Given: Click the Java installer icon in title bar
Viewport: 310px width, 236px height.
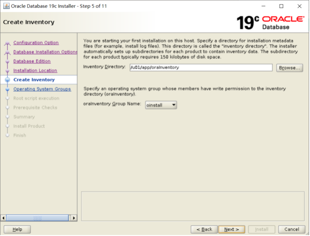Looking at the screenshot, I should point(6,6).
